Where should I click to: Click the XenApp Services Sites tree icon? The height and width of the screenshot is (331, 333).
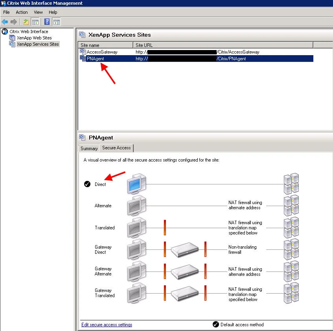click(12, 44)
